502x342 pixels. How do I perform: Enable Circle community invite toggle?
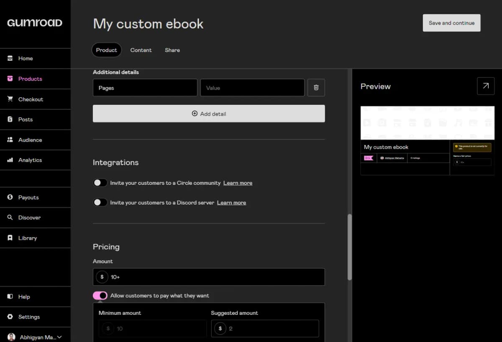[x=100, y=183]
